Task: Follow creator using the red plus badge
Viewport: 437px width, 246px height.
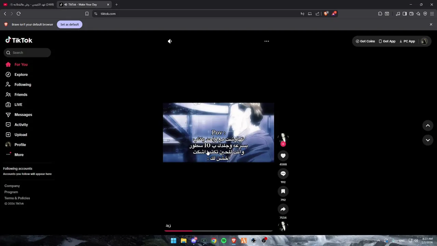Action: click(283, 144)
